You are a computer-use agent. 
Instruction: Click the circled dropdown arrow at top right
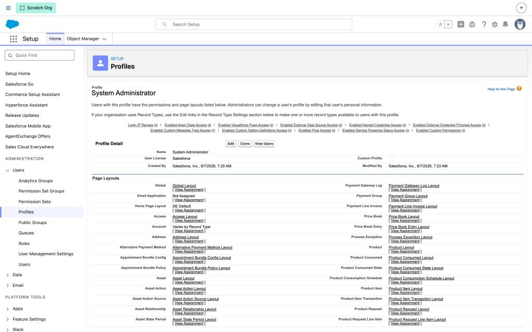(521, 8)
